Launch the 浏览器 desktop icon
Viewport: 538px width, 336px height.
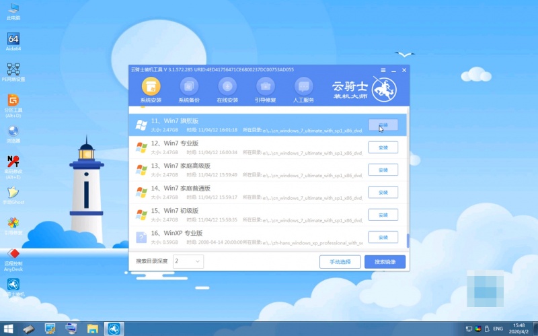[13, 134]
